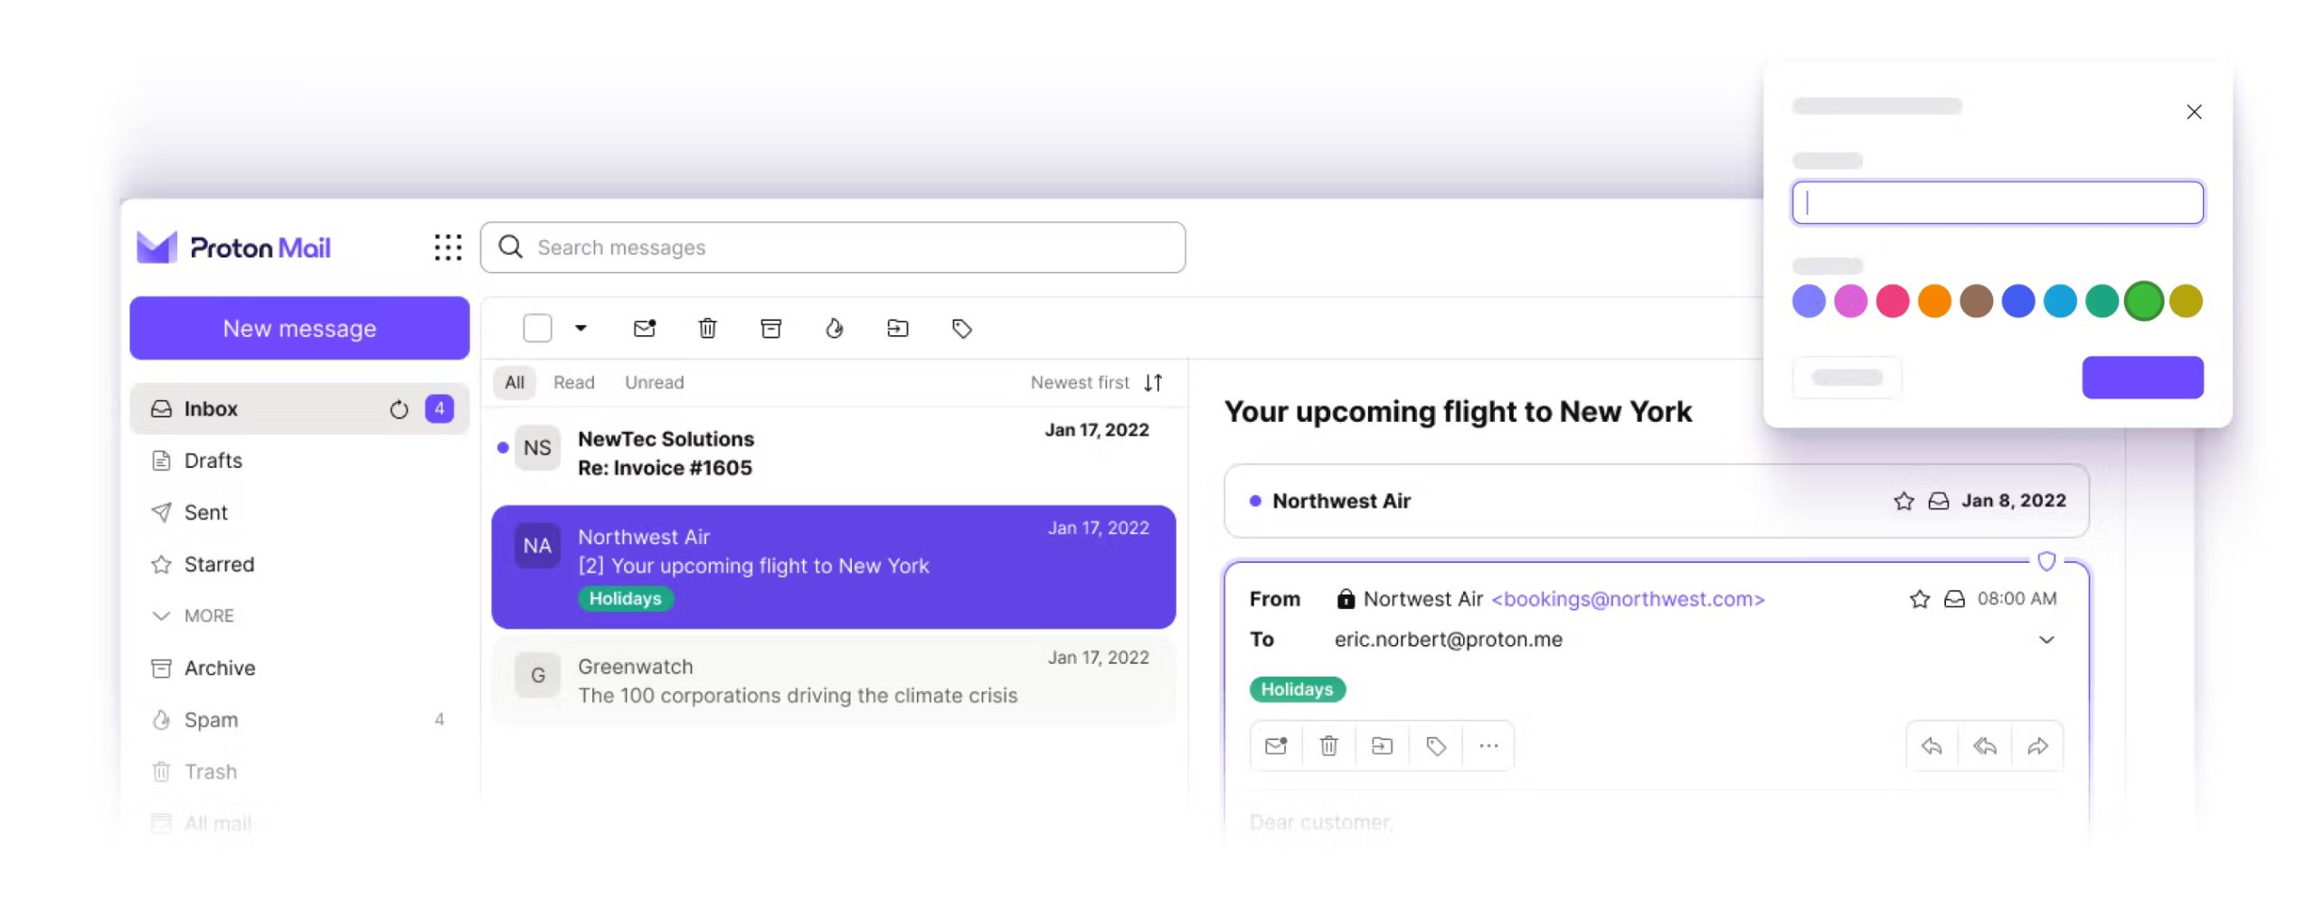Mark as spam with the flame icon

tap(834, 328)
